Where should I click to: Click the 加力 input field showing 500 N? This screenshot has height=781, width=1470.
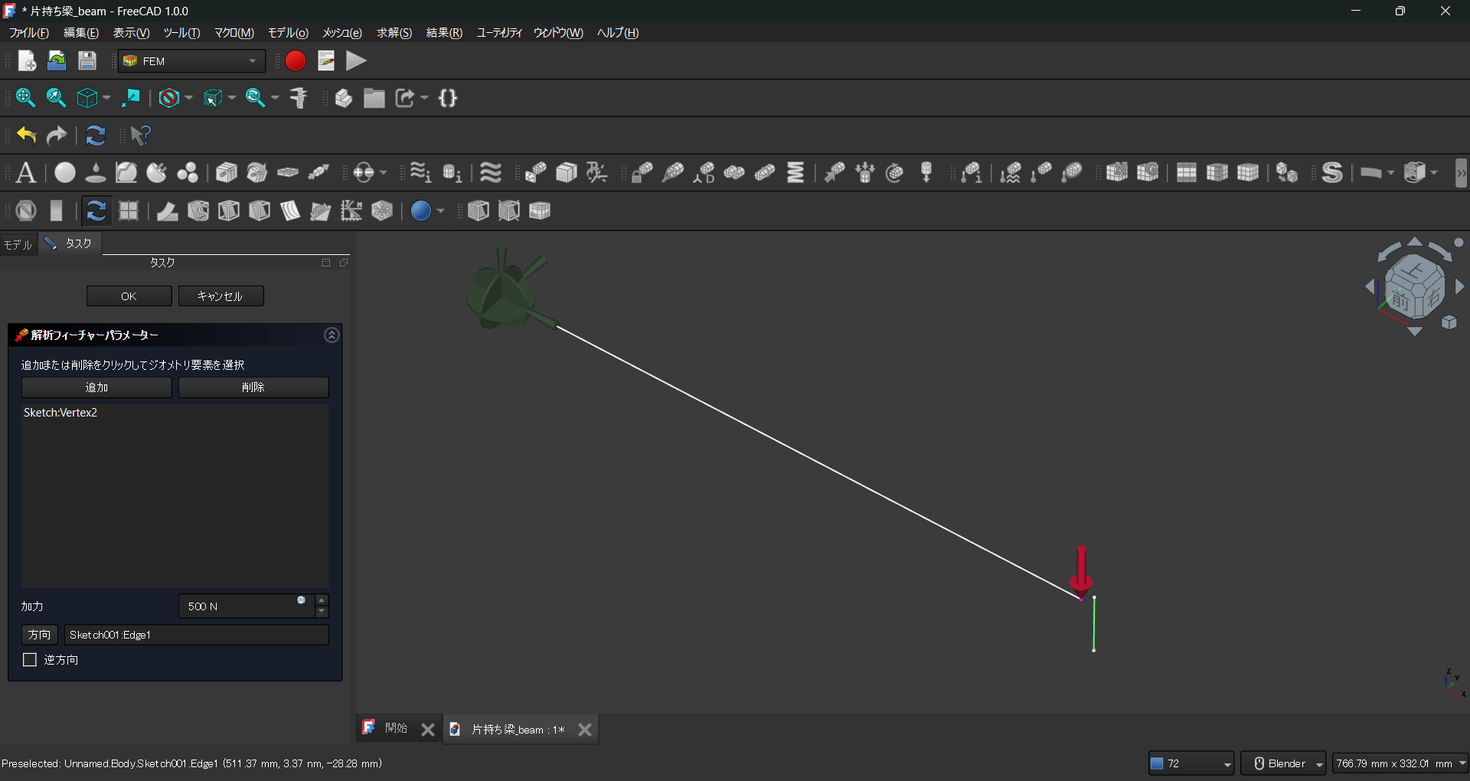coord(247,606)
